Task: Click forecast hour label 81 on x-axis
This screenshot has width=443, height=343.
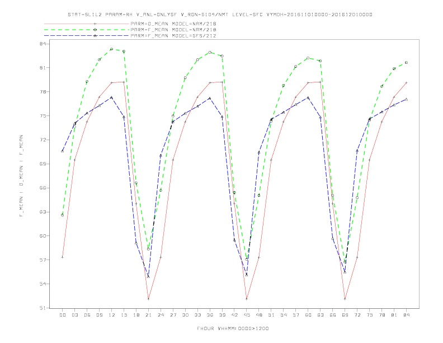Action: pos(394,315)
